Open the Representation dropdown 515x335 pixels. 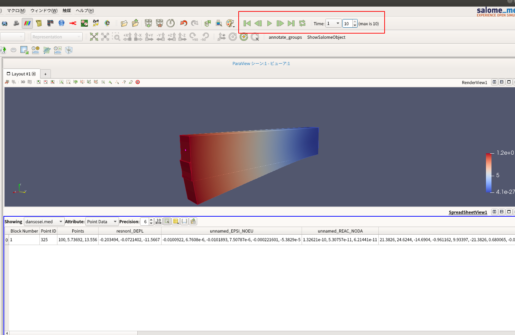(x=57, y=37)
